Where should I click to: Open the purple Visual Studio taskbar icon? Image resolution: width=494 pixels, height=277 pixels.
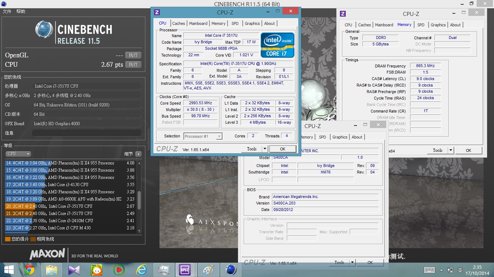74,270
